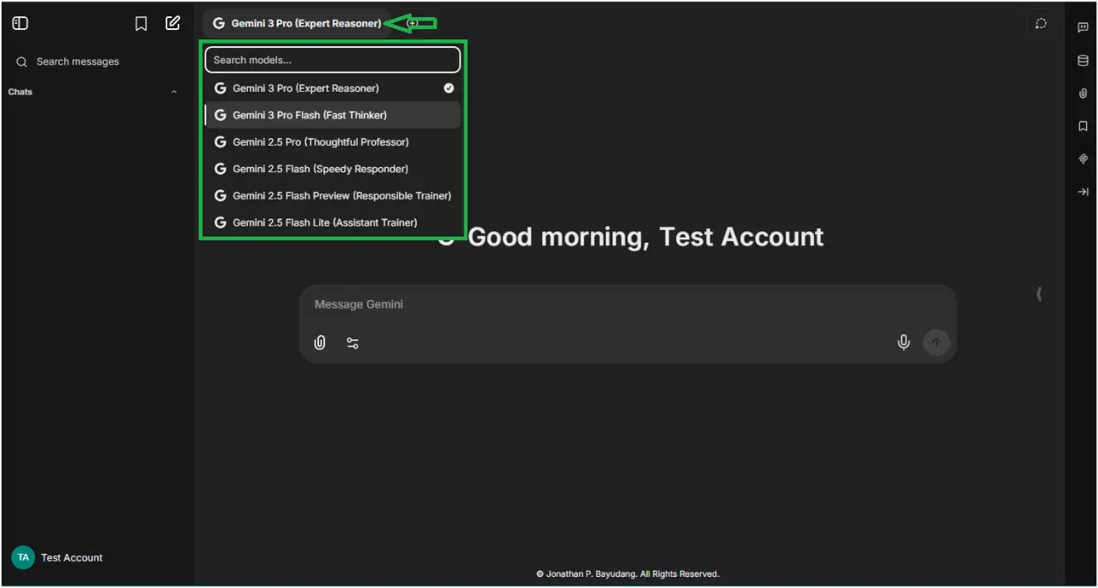Open the chat feedback icon in right rail
Image resolution: width=1098 pixels, height=588 pixels.
point(1083,27)
